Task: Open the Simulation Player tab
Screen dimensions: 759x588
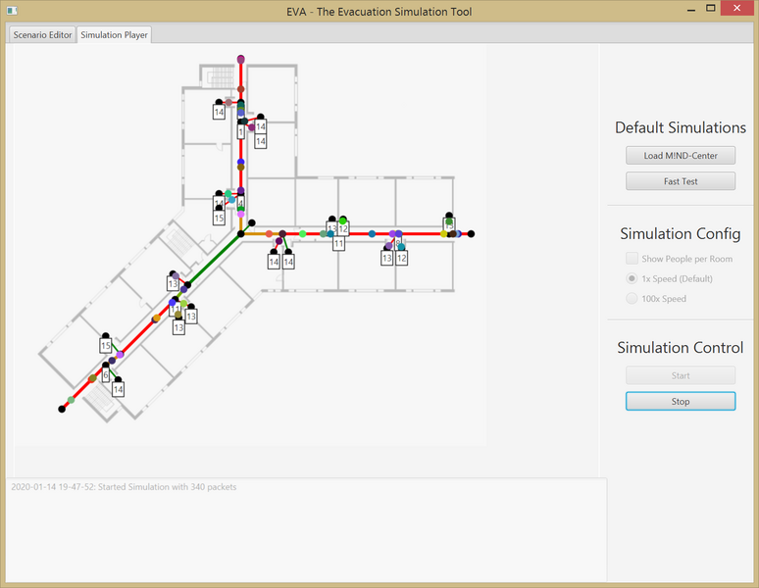Action: point(115,34)
